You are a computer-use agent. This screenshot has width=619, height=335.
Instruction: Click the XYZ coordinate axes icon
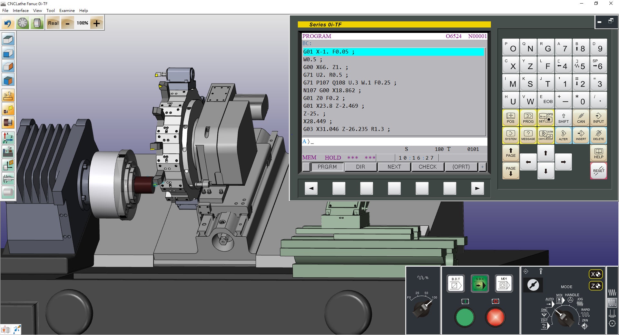point(8,138)
